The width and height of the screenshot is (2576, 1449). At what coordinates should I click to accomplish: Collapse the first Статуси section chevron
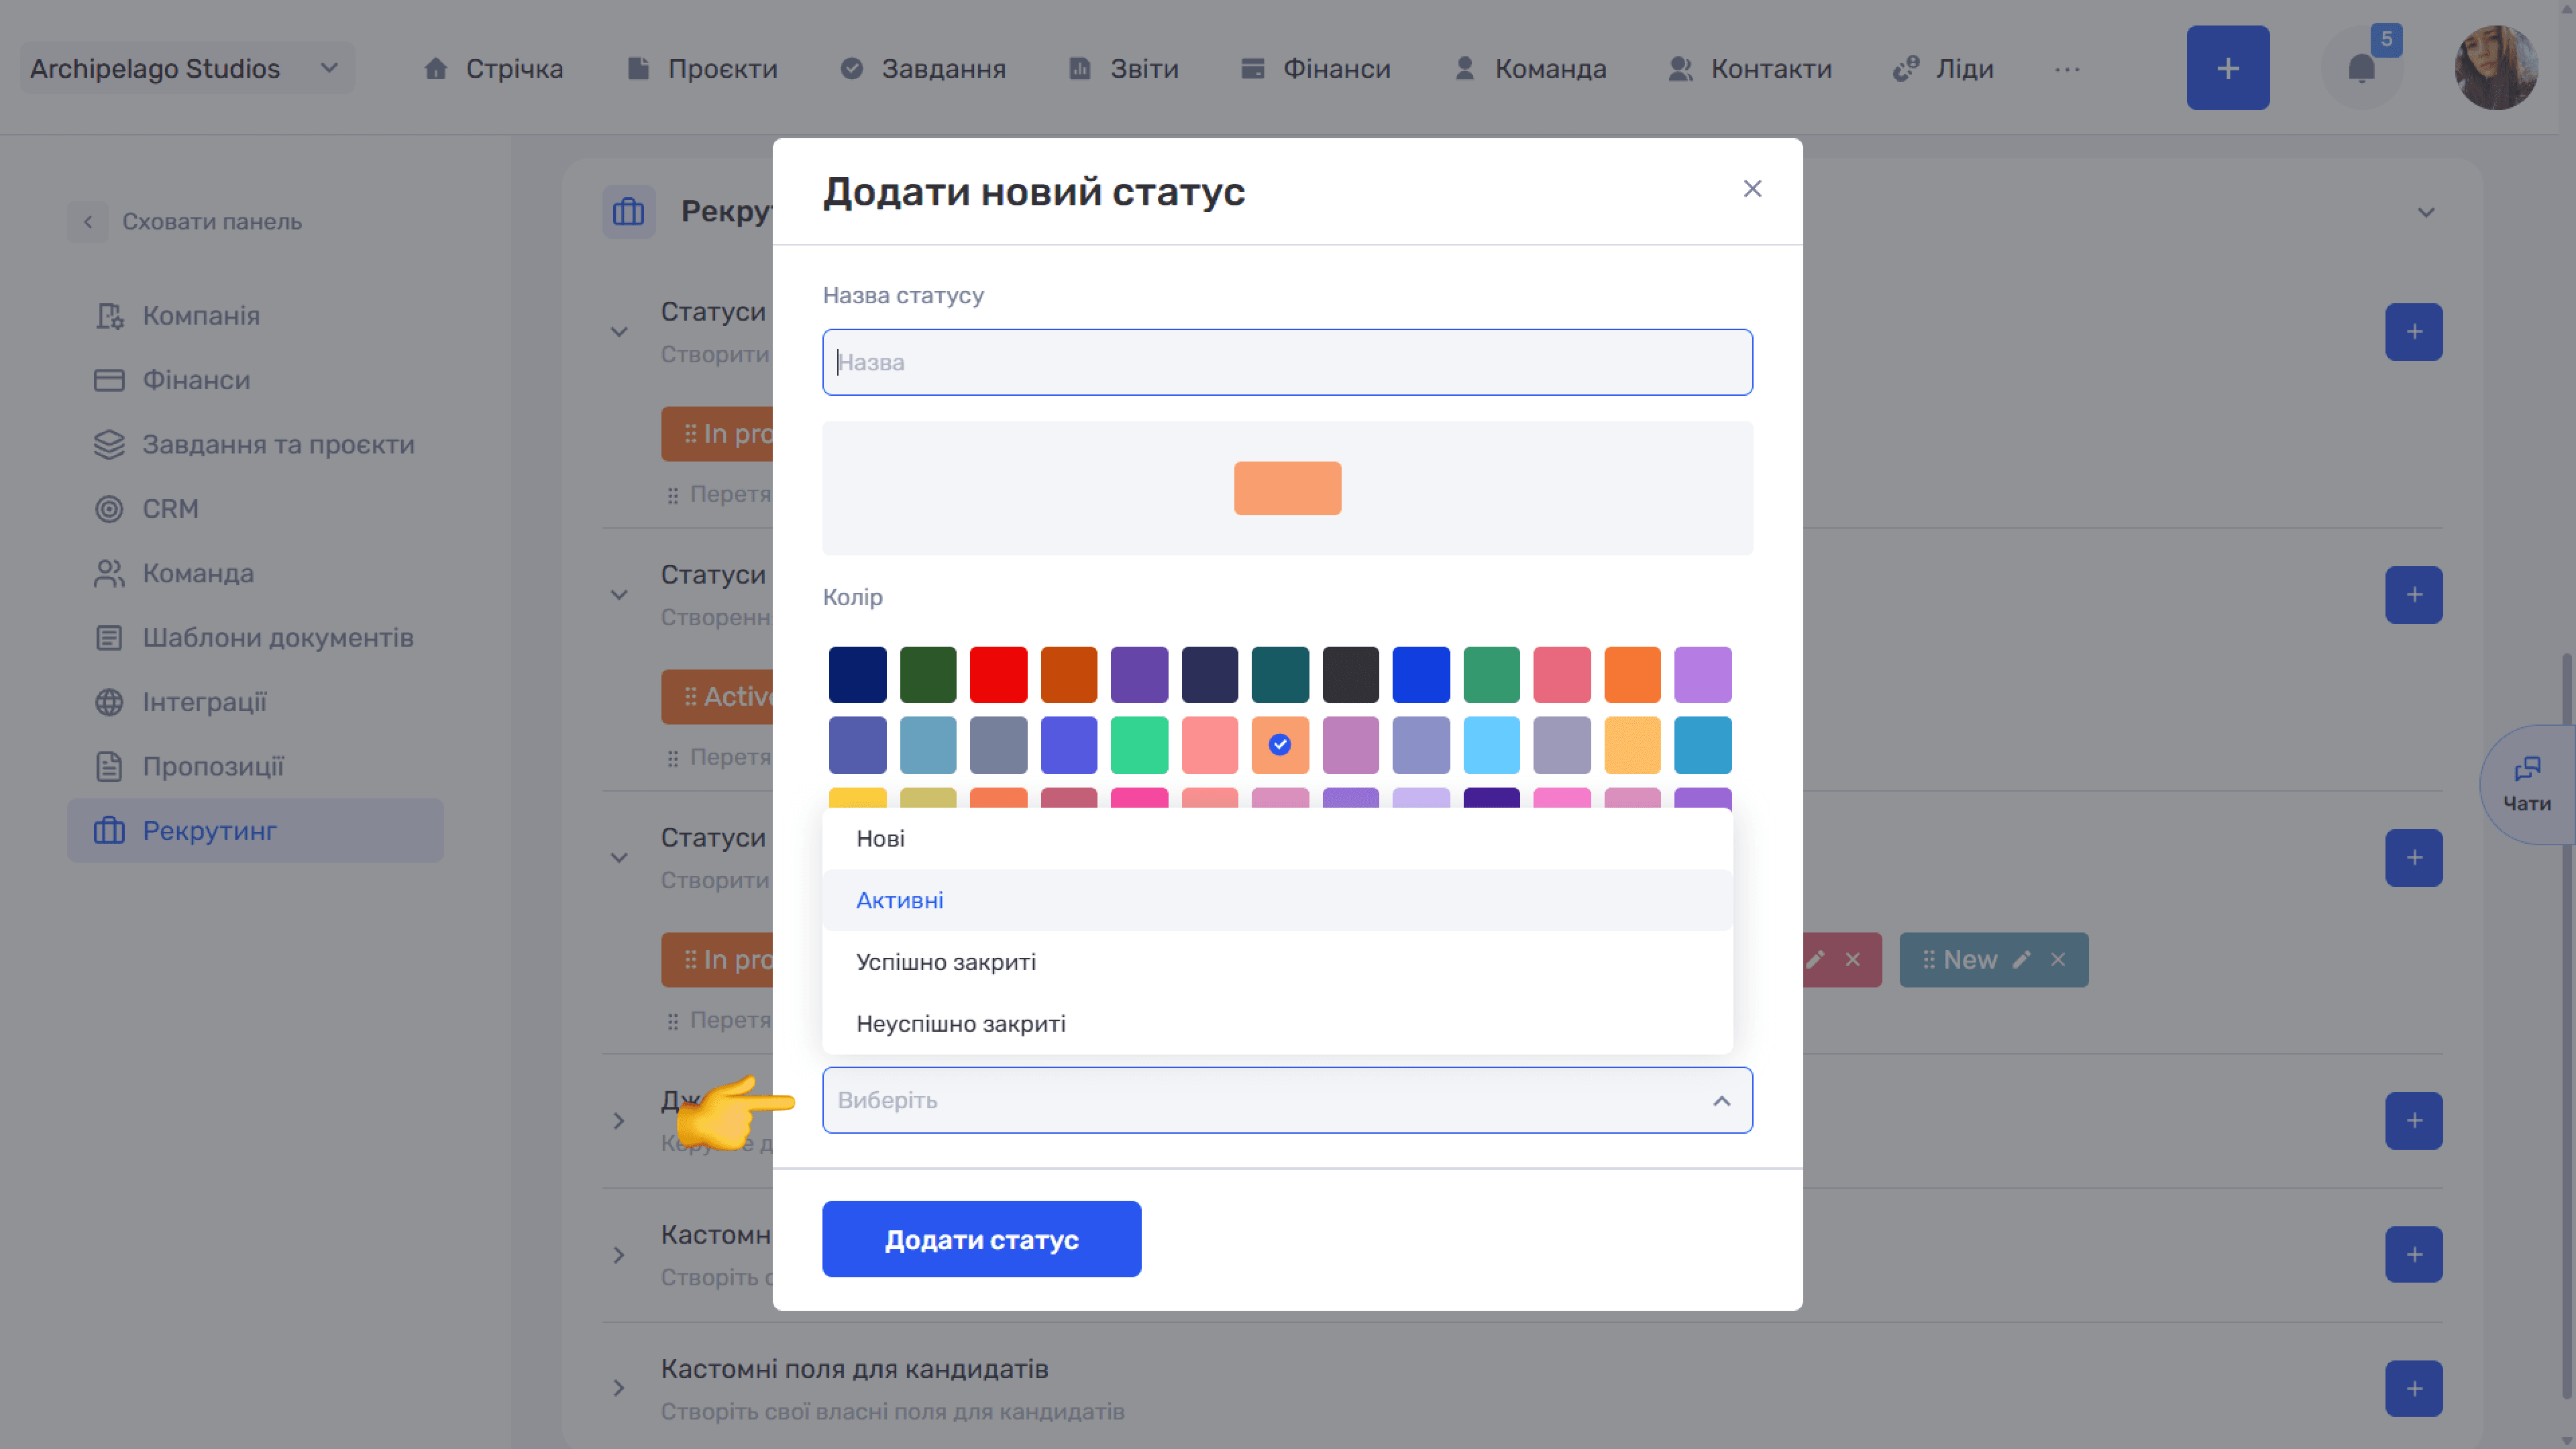coord(619,332)
